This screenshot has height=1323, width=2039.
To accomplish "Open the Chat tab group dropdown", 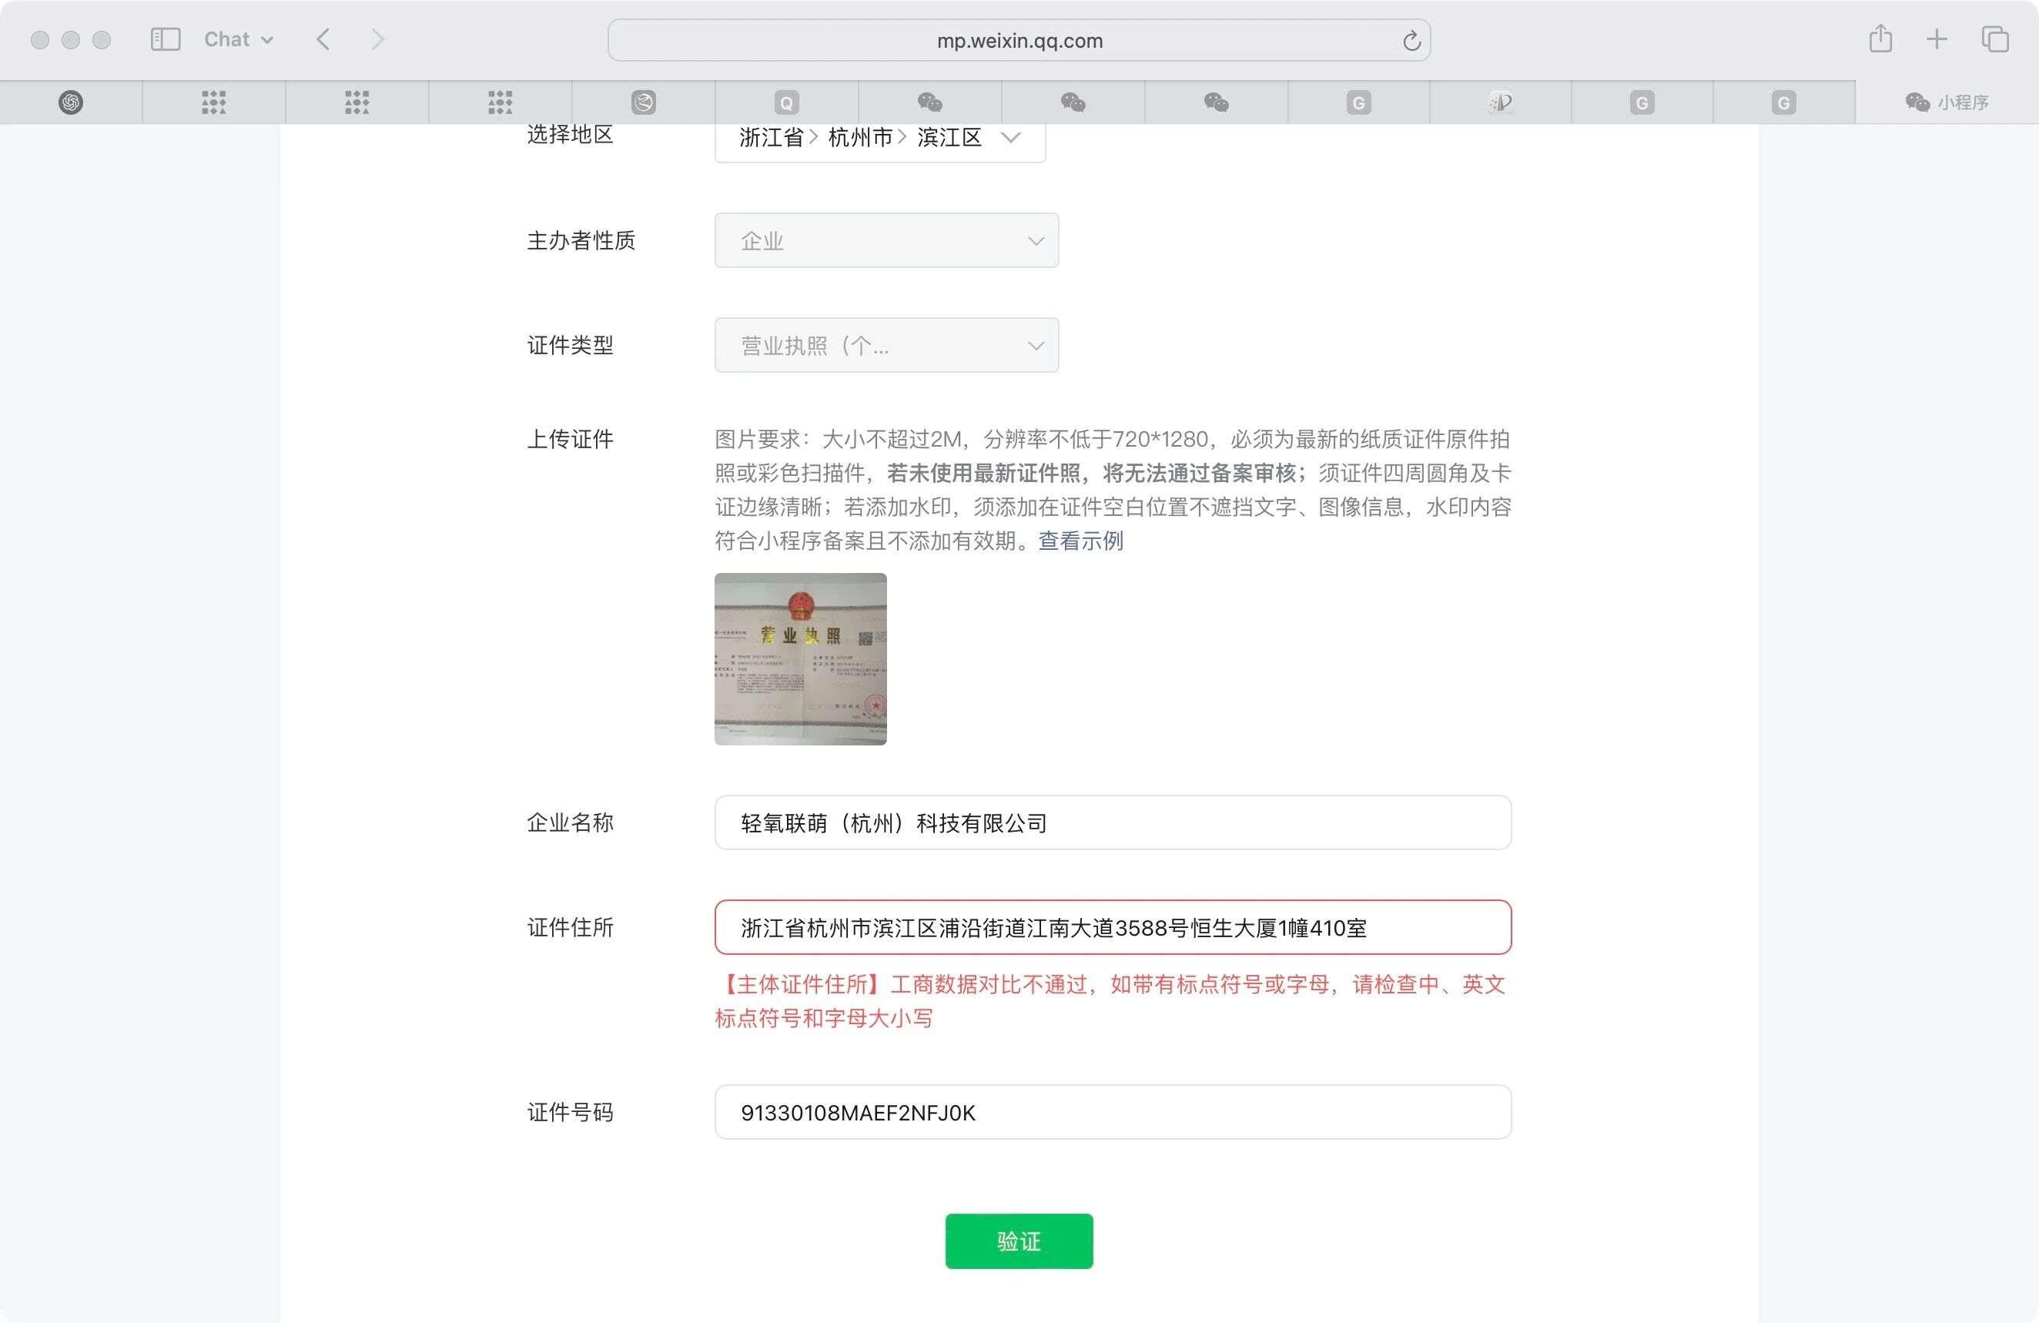I will click(x=238, y=39).
